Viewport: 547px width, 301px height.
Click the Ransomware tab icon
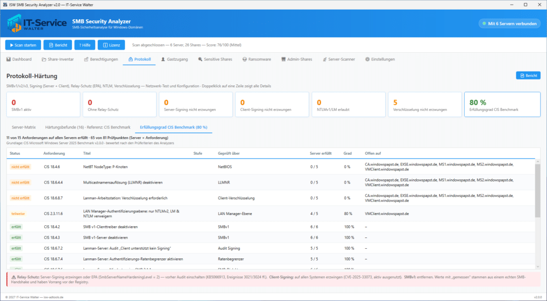point(245,59)
